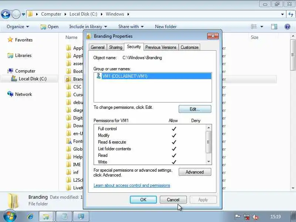296x222 pixels.
Task: Click the taskbar clock showing 15:19
Action: [x=276, y=216]
